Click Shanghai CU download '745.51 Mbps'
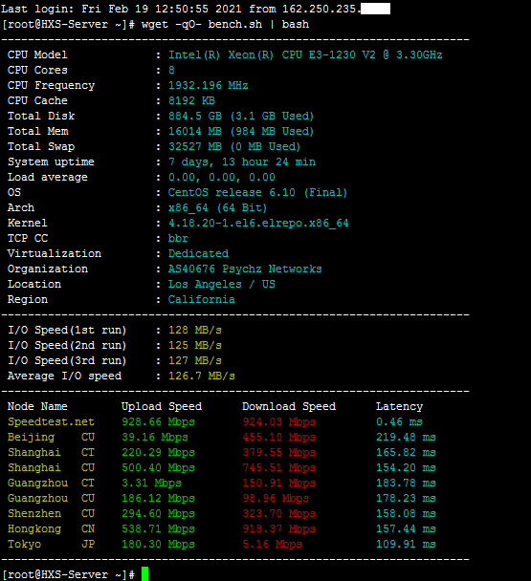The width and height of the screenshot is (531, 581). [x=279, y=467]
